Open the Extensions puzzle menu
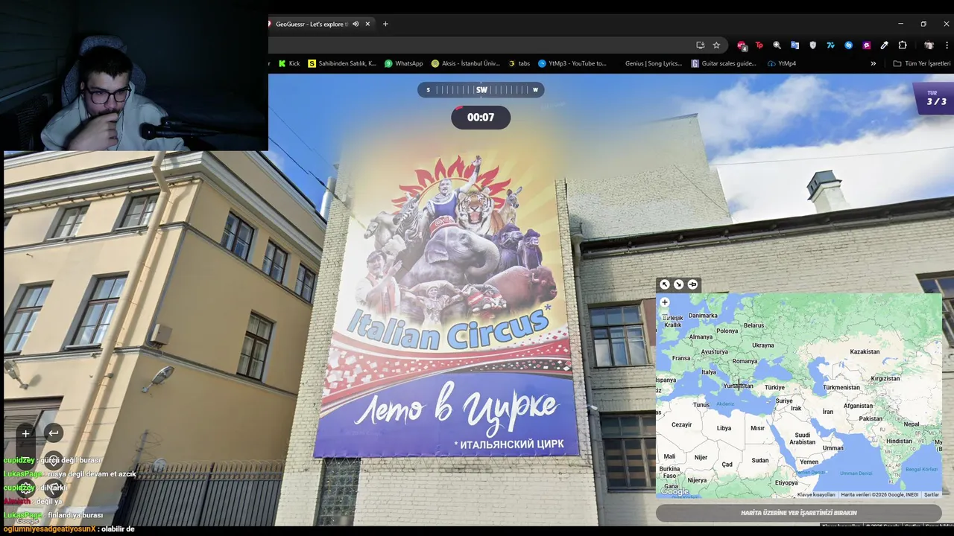Viewport: 954px width, 536px height. click(x=903, y=45)
